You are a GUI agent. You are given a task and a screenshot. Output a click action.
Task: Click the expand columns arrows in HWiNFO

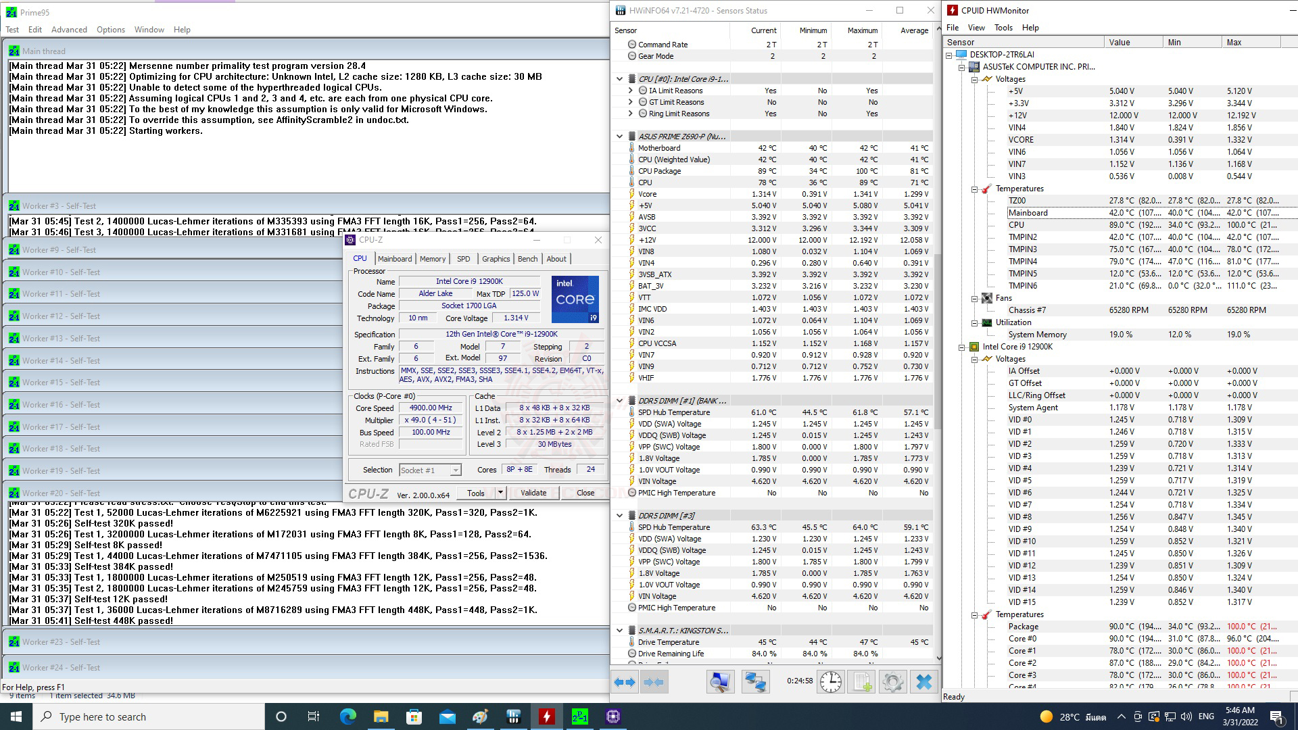click(625, 682)
